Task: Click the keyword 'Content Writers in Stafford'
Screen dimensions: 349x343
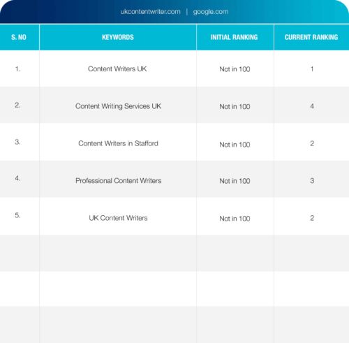Action: [118, 143]
